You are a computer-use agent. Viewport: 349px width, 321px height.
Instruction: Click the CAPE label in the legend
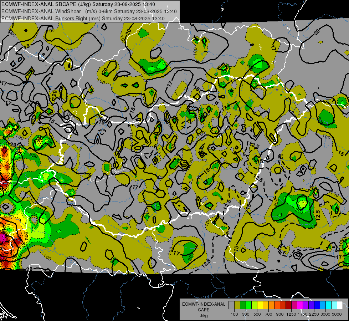[204, 310]
